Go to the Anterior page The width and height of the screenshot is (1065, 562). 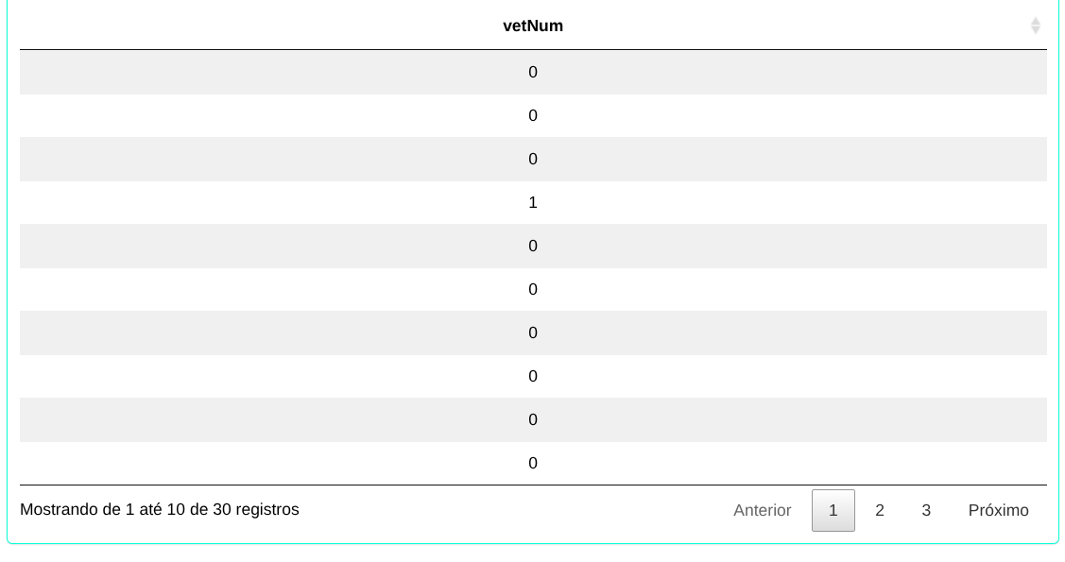pyautogui.click(x=762, y=510)
